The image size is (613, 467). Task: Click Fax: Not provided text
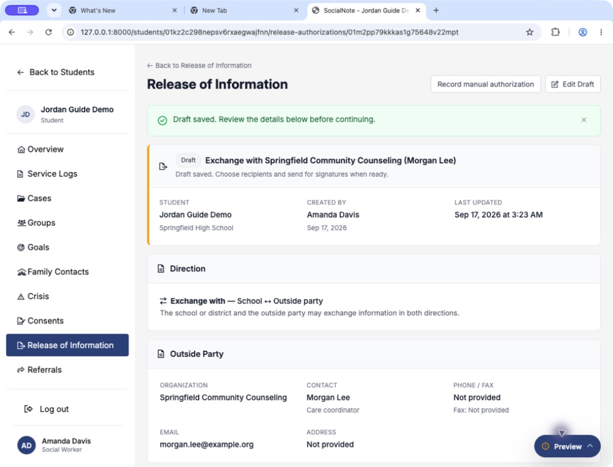coord(482,410)
